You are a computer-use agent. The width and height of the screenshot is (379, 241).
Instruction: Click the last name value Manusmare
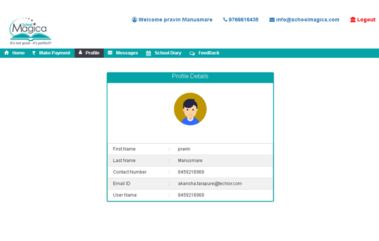(190, 160)
